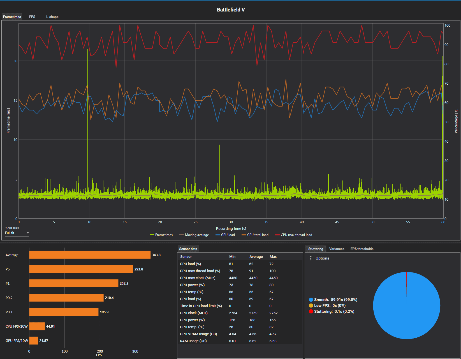The width and height of the screenshot is (461, 359).
Task: Select the CPU power (W) row
Action: coord(240,285)
